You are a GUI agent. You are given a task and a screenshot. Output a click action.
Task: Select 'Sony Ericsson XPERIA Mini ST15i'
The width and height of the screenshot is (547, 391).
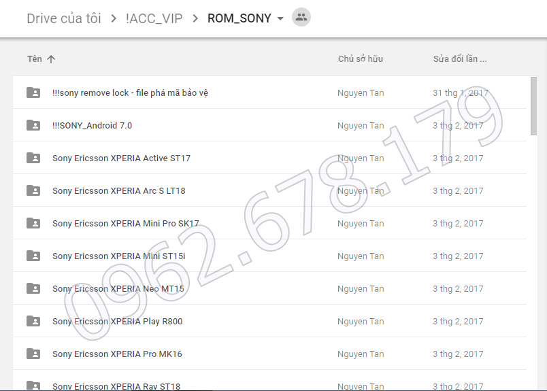pos(119,256)
